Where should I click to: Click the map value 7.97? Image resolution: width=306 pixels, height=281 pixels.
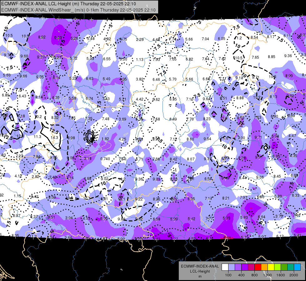tap(243, 198)
